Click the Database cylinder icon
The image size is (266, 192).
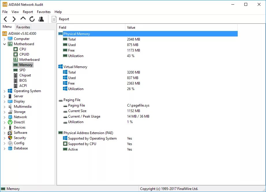10,148
